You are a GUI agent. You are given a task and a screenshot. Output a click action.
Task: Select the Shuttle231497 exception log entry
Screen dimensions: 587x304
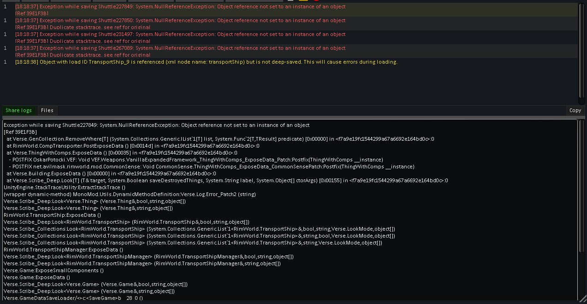tap(290, 37)
